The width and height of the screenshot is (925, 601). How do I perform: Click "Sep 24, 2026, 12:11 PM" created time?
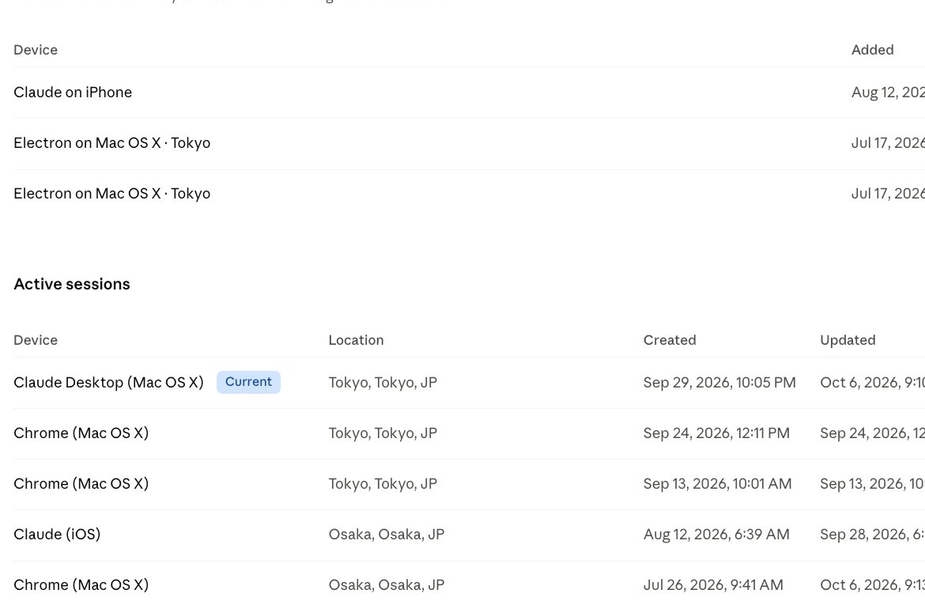point(716,433)
